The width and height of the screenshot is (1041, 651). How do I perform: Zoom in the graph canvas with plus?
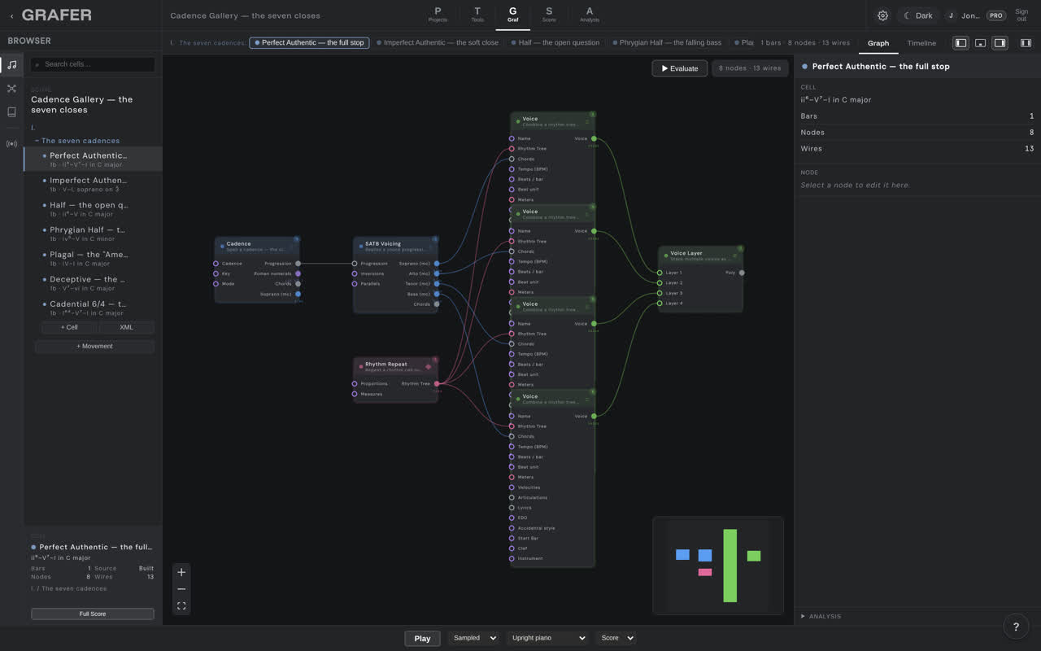[181, 572]
